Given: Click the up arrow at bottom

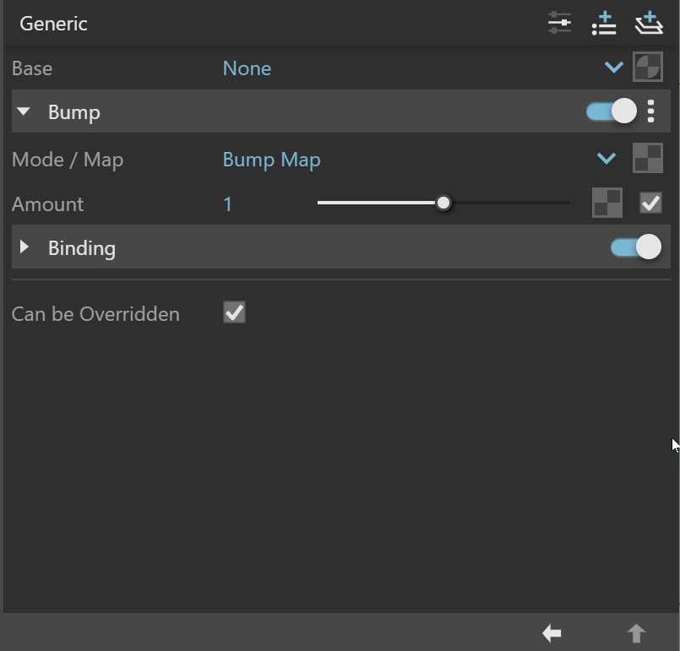Looking at the screenshot, I should point(636,633).
